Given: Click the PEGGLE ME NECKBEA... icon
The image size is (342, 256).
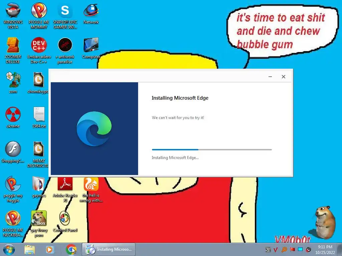Looking at the screenshot, I should click(13, 224).
